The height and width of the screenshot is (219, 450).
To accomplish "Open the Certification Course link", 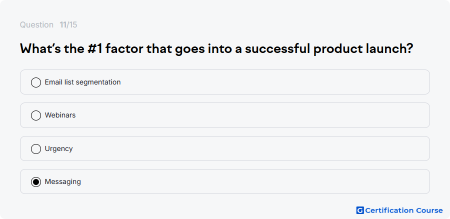I will tap(399, 210).
